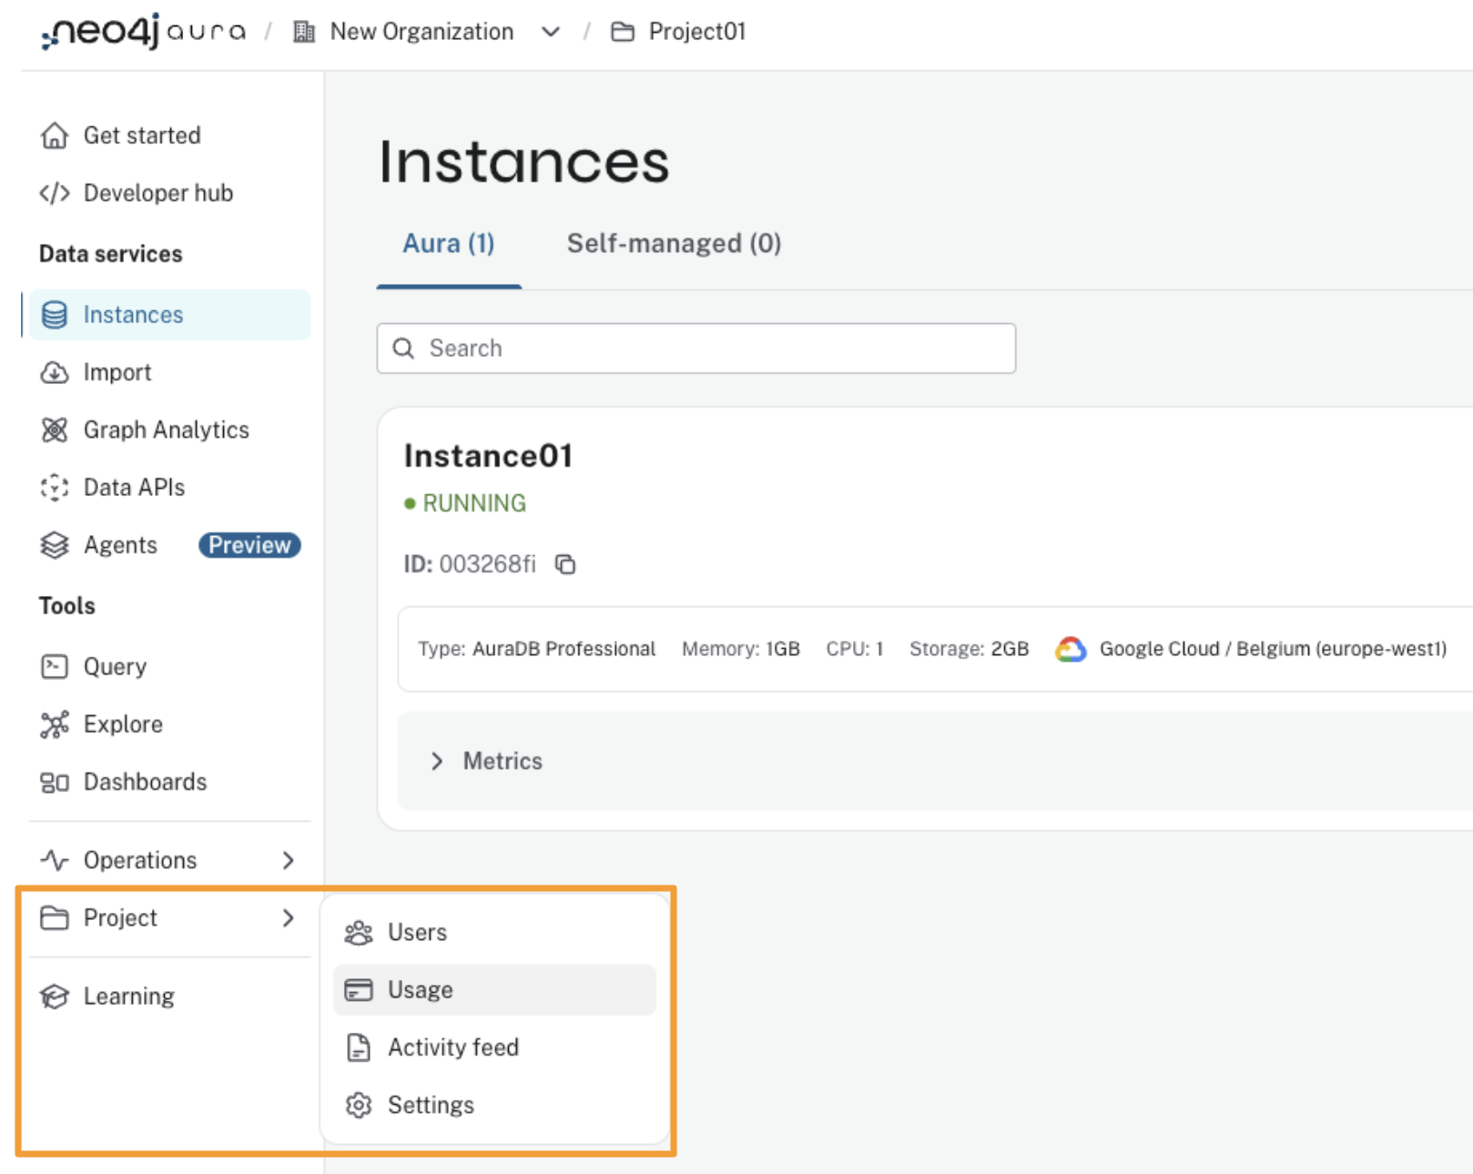The width and height of the screenshot is (1473, 1174).
Task: Select the Aura (1) tab
Action: pyautogui.click(x=449, y=244)
